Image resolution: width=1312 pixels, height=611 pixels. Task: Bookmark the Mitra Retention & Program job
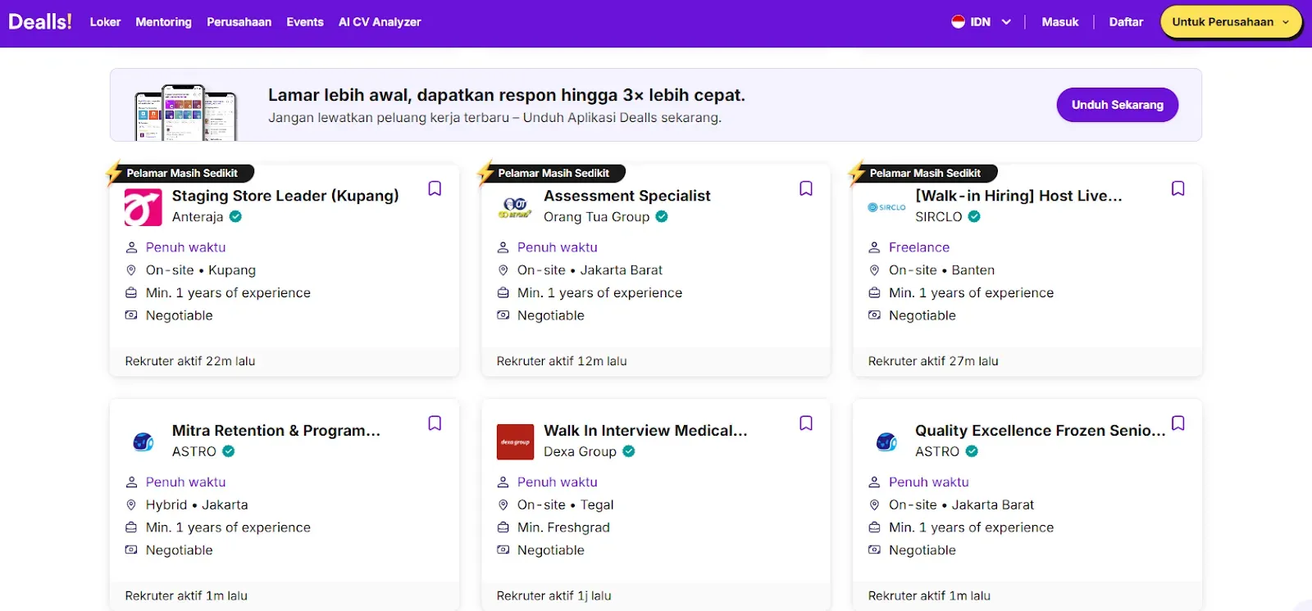[x=435, y=423]
